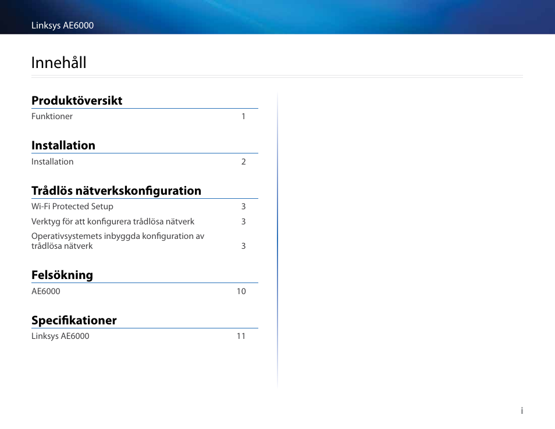Click the page number i in footer

[522, 410]
